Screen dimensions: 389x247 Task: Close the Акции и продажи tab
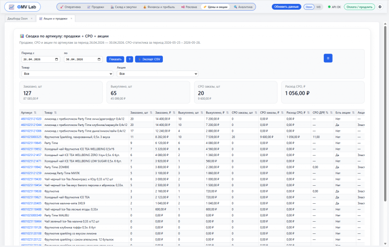(71, 18)
